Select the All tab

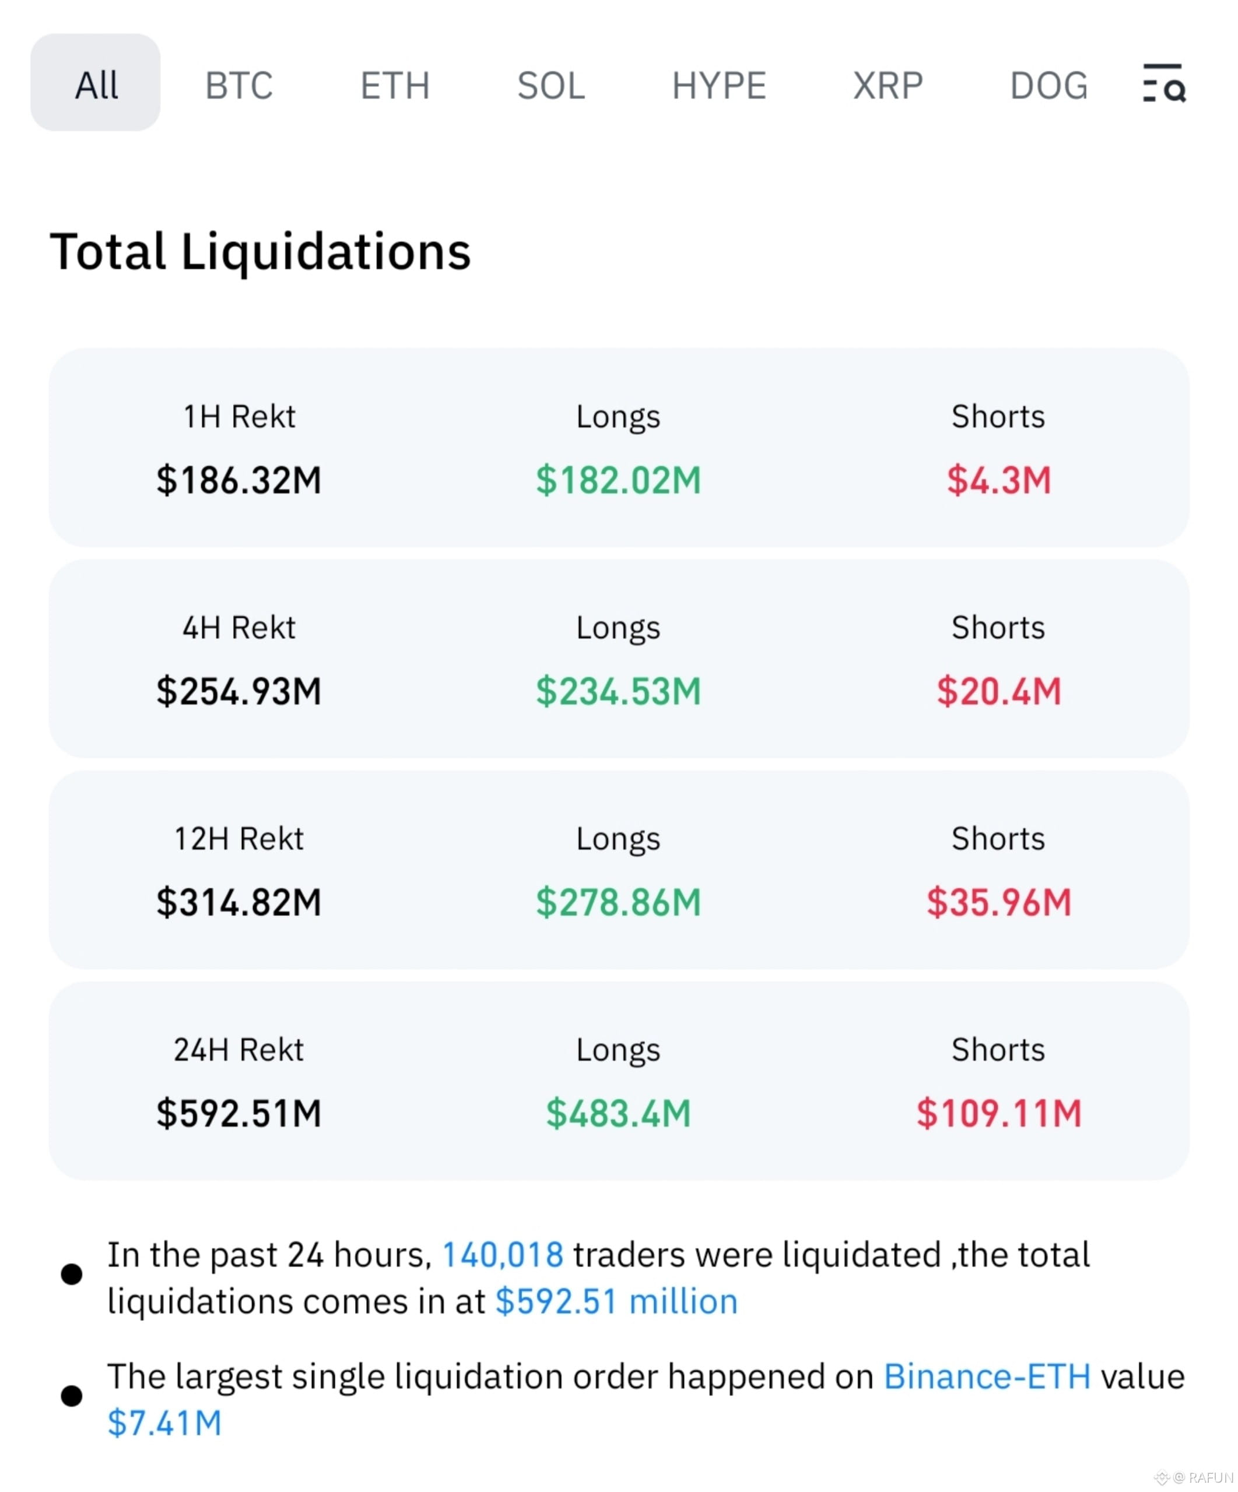95,82
